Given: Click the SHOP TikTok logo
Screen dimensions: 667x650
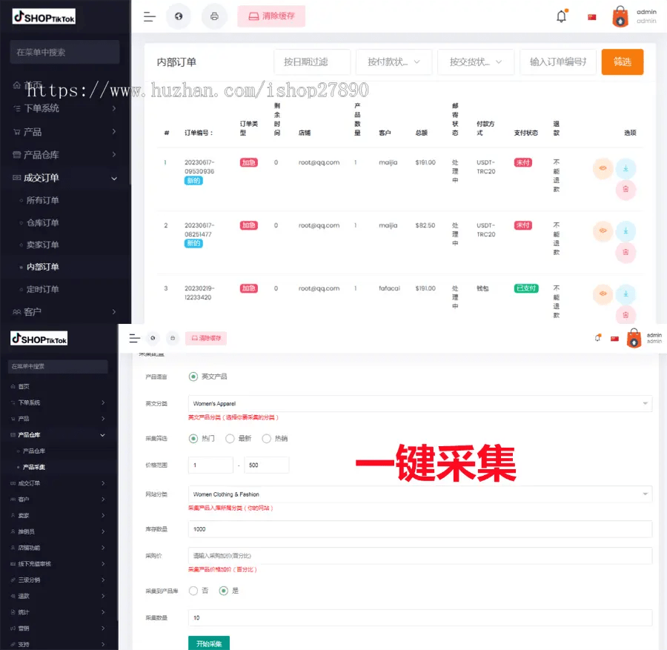Looking at the screenshot, I should [x=42, y=16].
